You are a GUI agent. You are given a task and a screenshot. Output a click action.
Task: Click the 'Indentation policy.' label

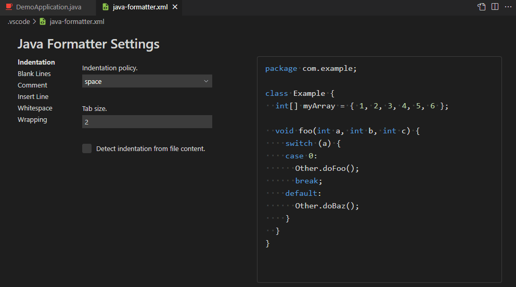point(110,68)
